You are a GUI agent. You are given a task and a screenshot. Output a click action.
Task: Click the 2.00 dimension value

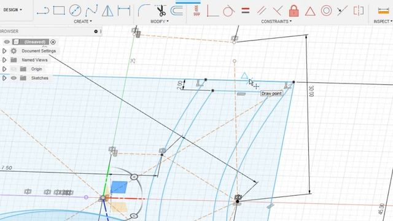coord(180,85)
